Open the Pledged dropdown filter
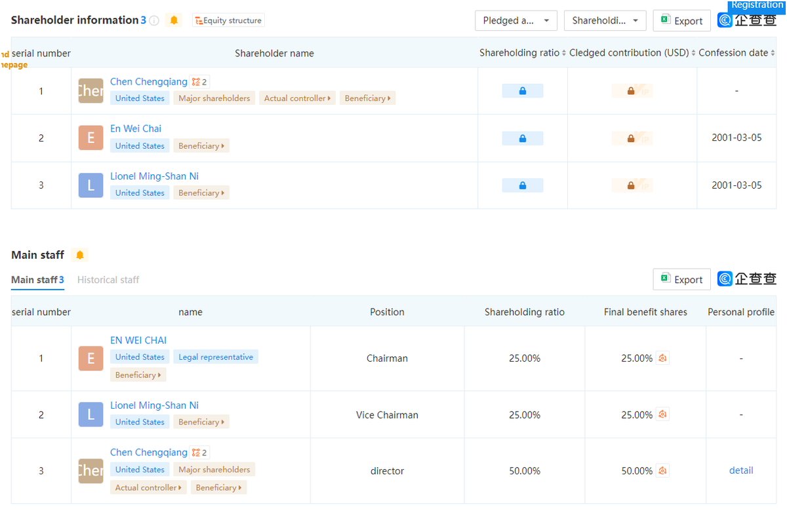The image size is (787, 511). pyautogui.click(x=516, y=21)
